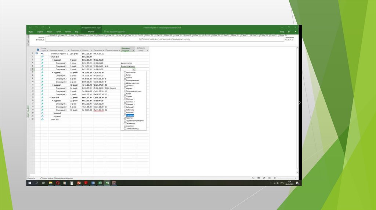Switch to Project app on the taskbar
This screenshot has width=376, height=210.
tap(107, 183)
